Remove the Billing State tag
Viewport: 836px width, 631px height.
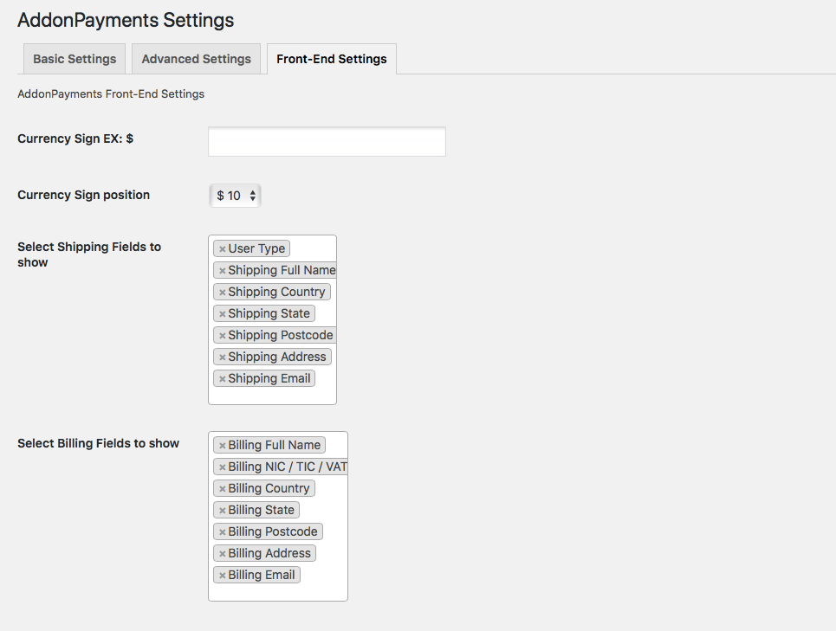223,511
